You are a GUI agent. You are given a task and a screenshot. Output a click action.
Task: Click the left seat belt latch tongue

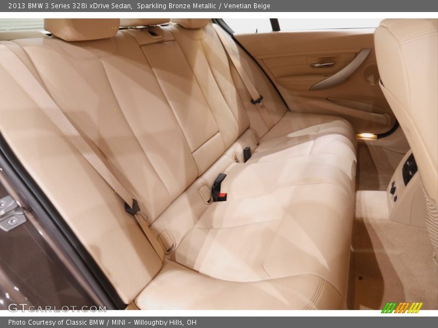pyautogui.click(x=132, y=207)
